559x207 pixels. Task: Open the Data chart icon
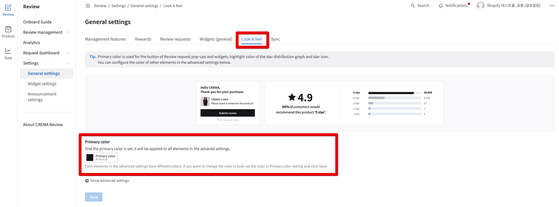pyautogui.click(x=8, y=51)
